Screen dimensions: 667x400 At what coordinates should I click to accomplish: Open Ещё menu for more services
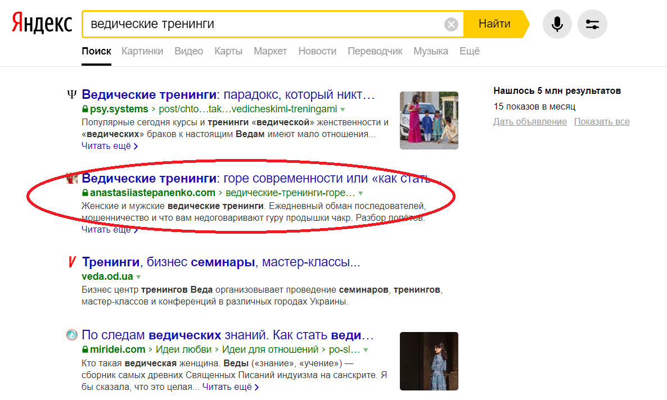pyautogui.click(x=470, y=51)
